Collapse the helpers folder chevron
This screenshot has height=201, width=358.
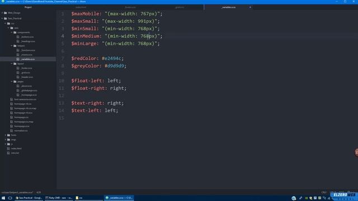(12, 46)
